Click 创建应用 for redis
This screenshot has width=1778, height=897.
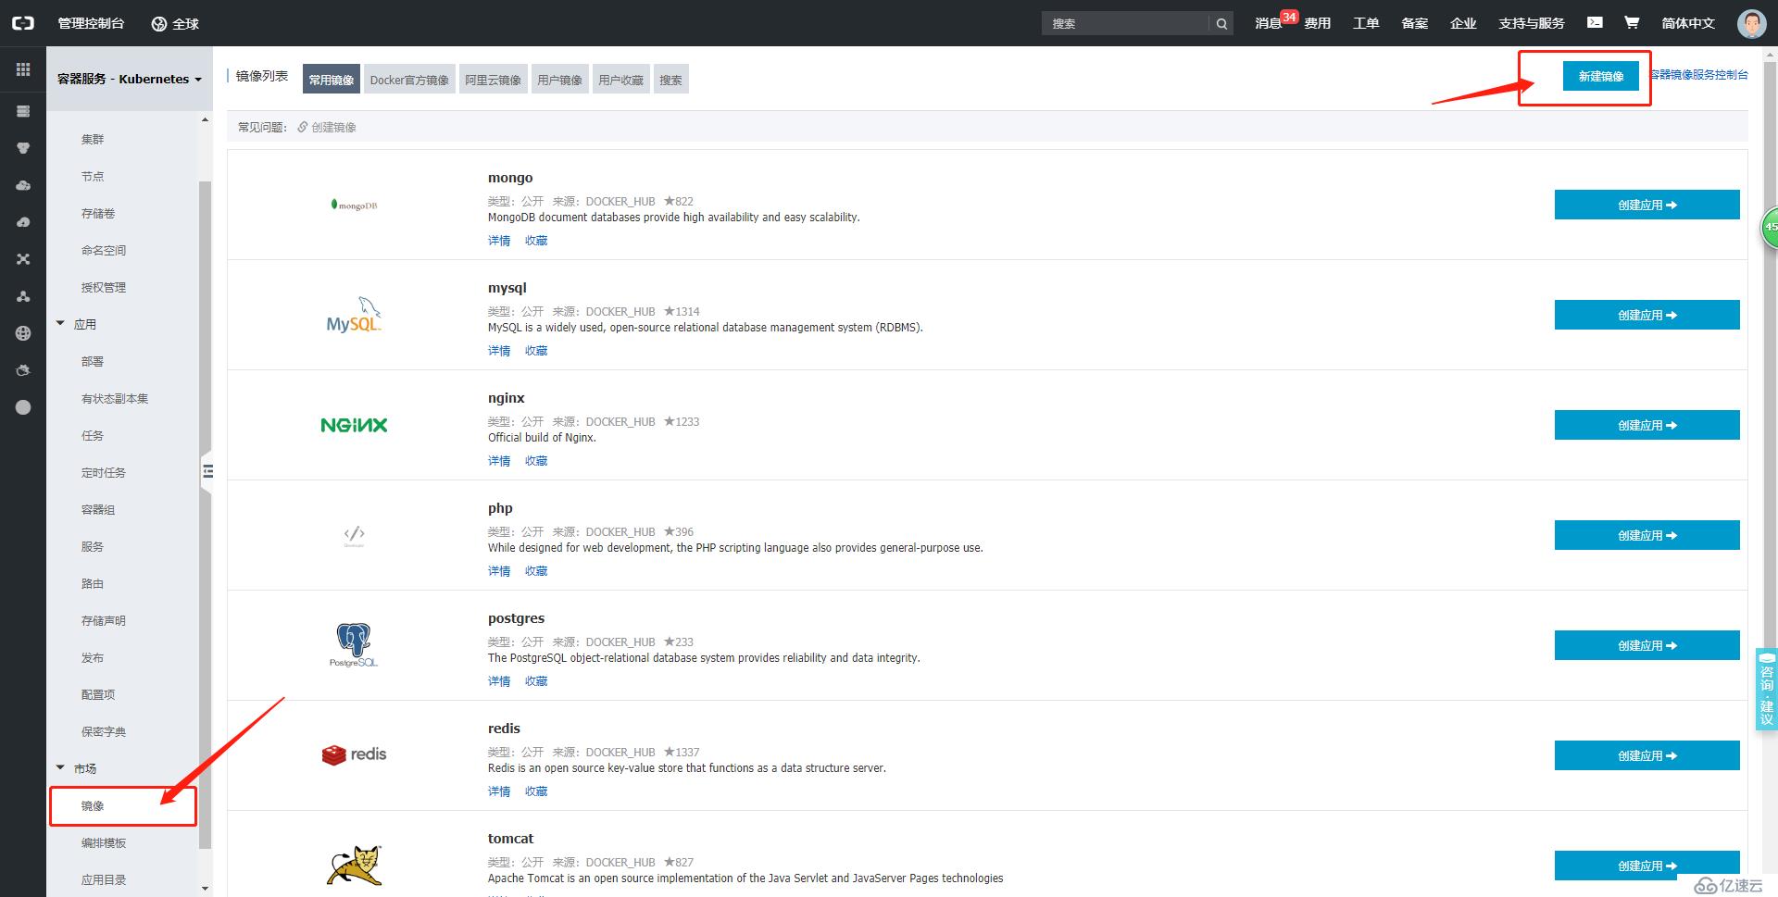(x=1647, y=755)
